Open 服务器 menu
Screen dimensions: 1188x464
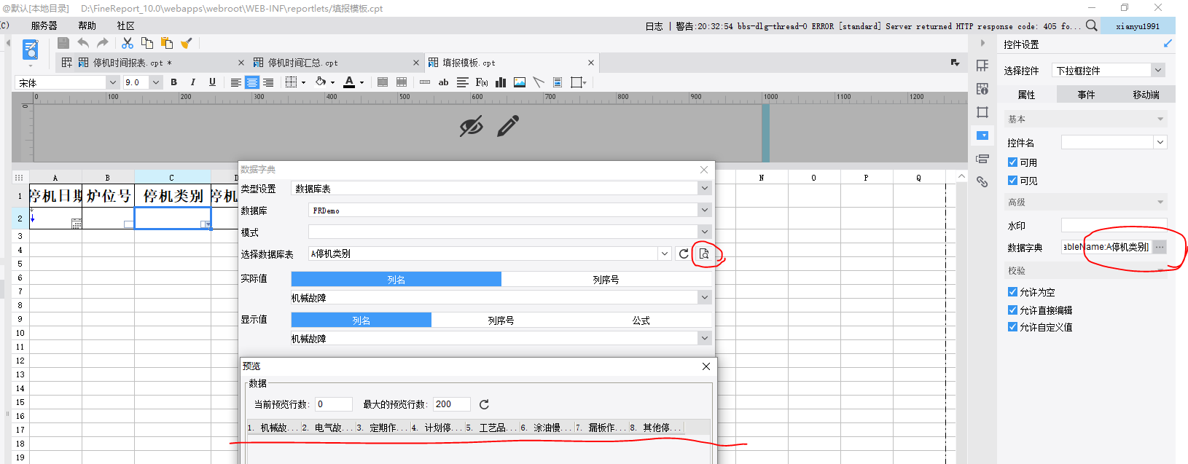[x=44, y=25]
